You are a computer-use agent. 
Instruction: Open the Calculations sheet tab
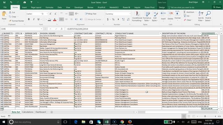(x=28, y=112)
